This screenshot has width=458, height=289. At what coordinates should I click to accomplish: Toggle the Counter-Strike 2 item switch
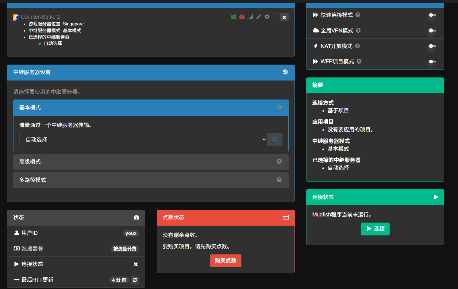point(280,17)
